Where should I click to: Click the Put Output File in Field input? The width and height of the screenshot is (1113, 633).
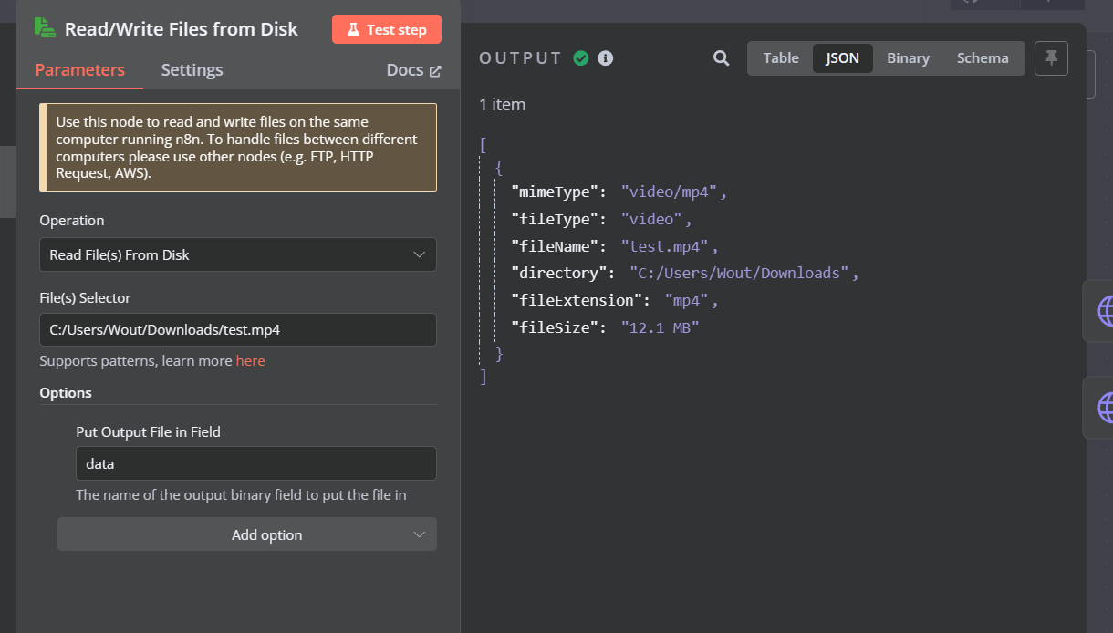coord(256,463)
